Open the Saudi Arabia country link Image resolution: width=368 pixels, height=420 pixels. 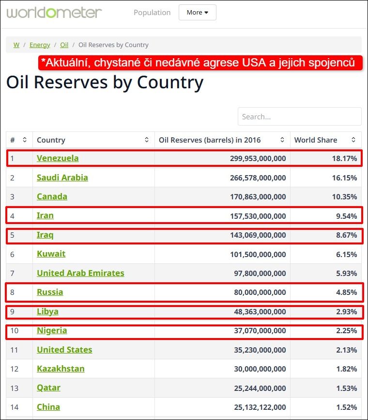62,178
